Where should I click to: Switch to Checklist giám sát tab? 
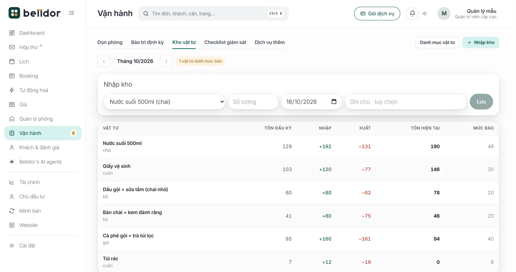click(225, 42)
